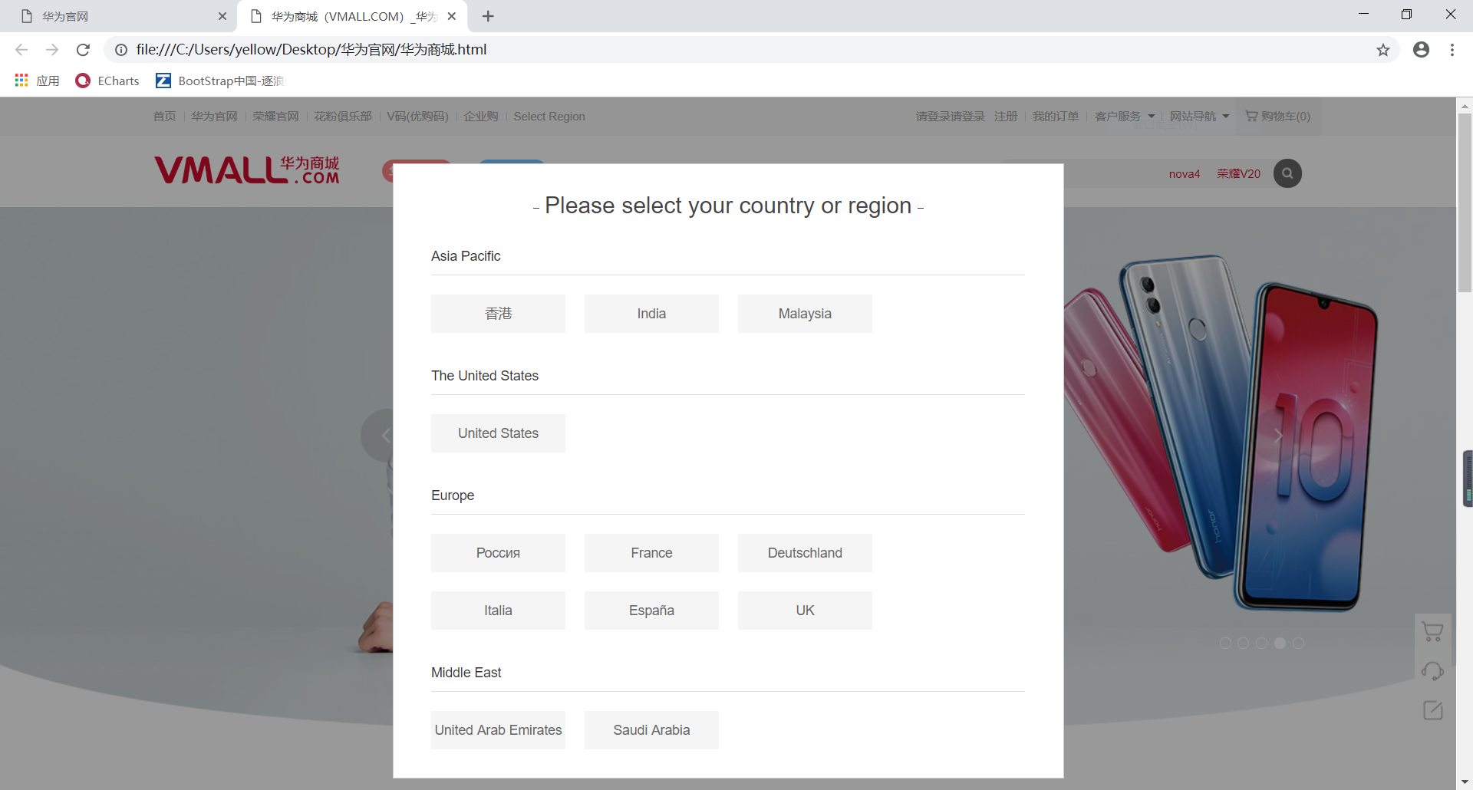Click the carousel previous arrow
The height and width of the screenshot is (790, 1473).
pyautogui.click(x=386, y=436)
